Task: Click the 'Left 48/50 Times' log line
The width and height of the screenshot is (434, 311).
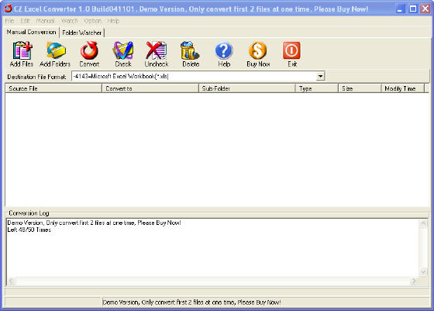Action: tap(29, 230)
